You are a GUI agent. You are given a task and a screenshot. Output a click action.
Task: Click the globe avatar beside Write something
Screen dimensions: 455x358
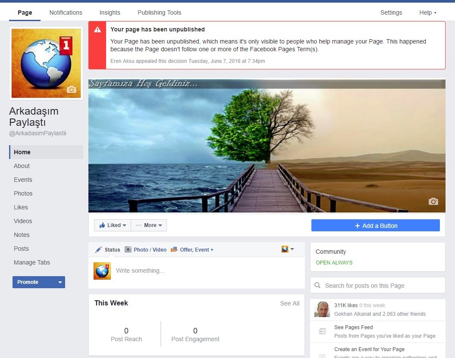click(x=102, y=271)
